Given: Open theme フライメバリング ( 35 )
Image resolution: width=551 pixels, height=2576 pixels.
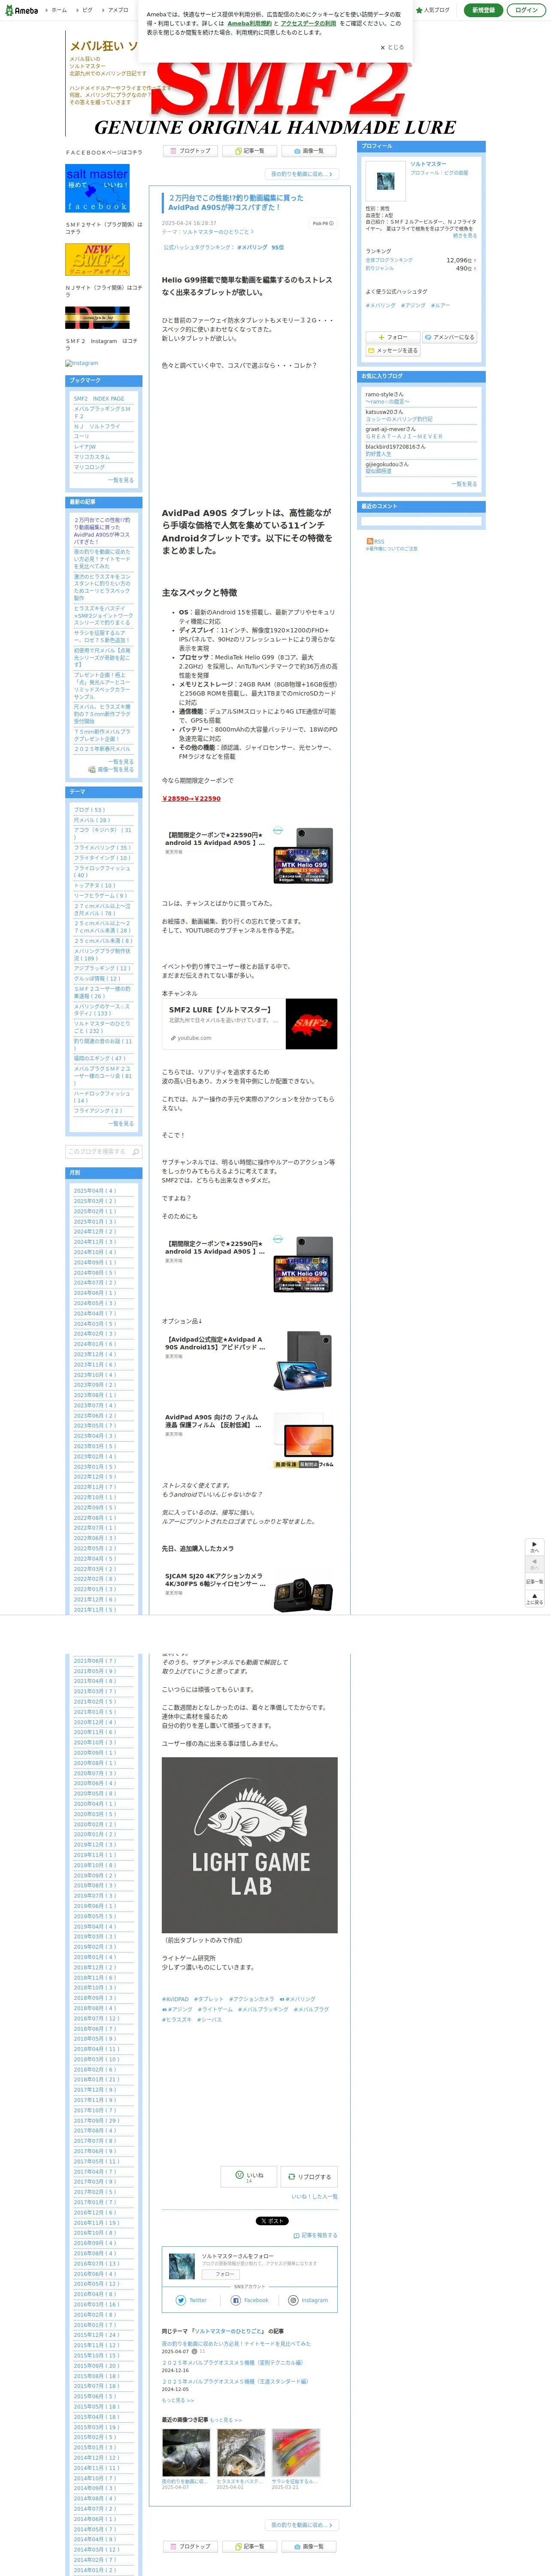Looking at the screenshot, I should (102, 847).
